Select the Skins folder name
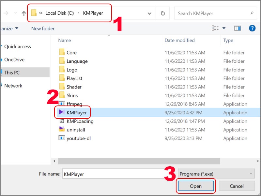 72,95
